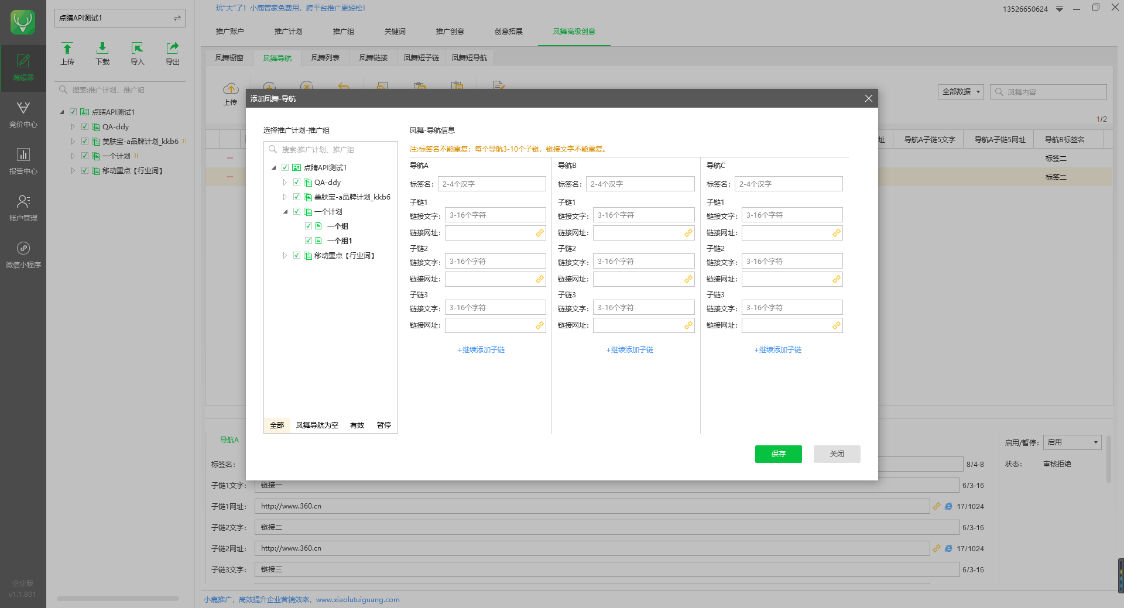Toggle 美肤宝-a品牌计划_kkb6 checkbox in dialog
The width and height of the screenshot is (1124, 608).
pos(297,197)
